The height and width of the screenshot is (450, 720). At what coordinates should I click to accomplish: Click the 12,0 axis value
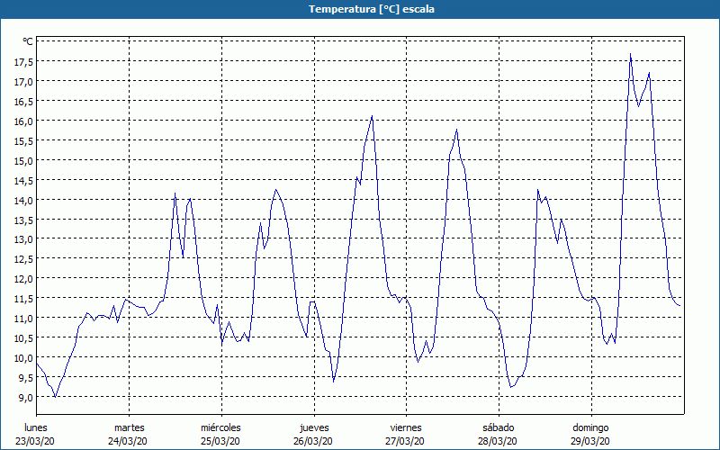[23, 278]
